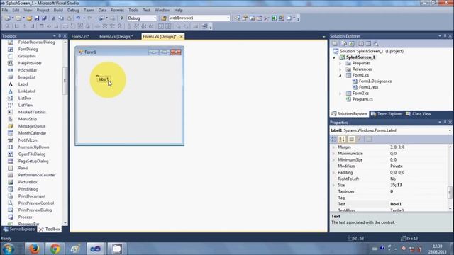Switch to the Team Explorer tab

(x=387, y=114)
